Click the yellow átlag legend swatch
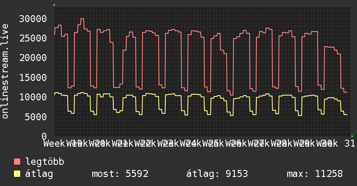Image resolution: width=357 pixels, height=186 pixels. tap(17, 174)
